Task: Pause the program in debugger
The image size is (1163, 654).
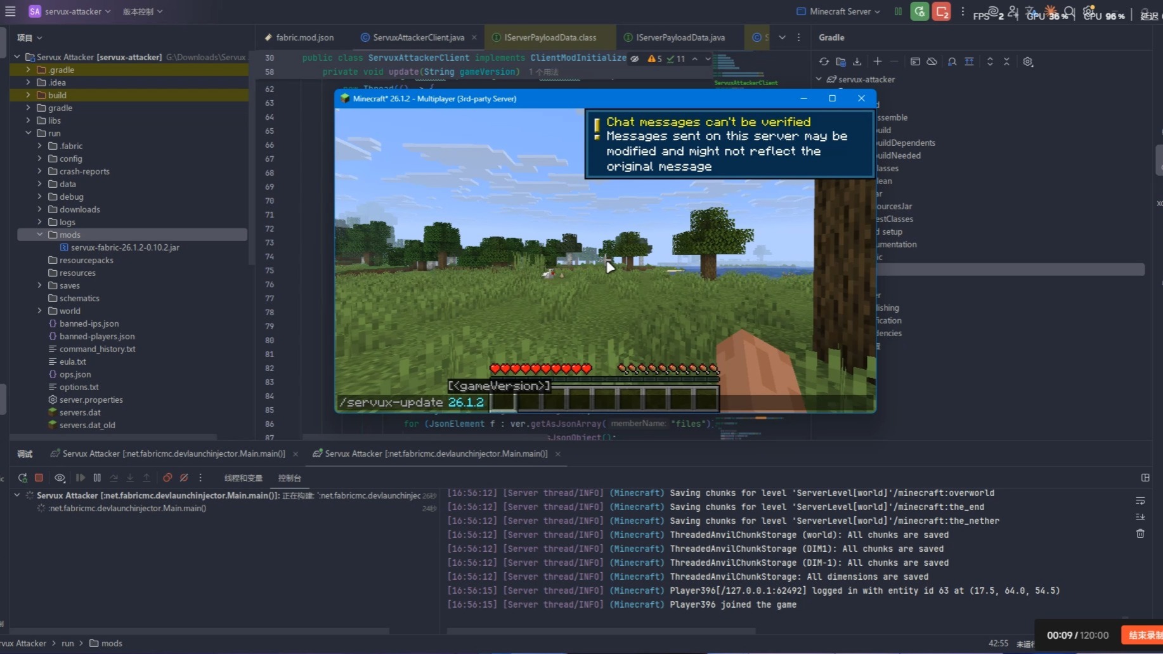Action: click(97, 478)
